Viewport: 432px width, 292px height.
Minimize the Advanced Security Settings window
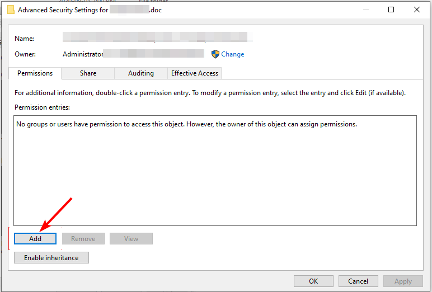coord(366,10)
